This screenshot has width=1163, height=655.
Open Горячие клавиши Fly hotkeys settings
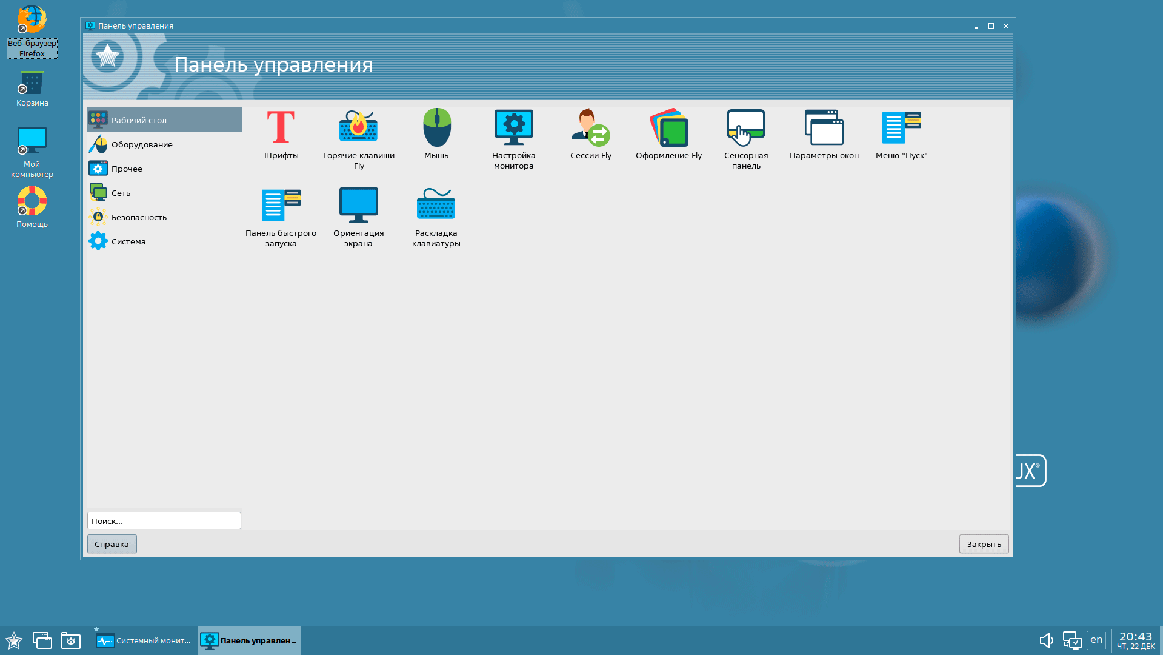[x=359, y=139]
